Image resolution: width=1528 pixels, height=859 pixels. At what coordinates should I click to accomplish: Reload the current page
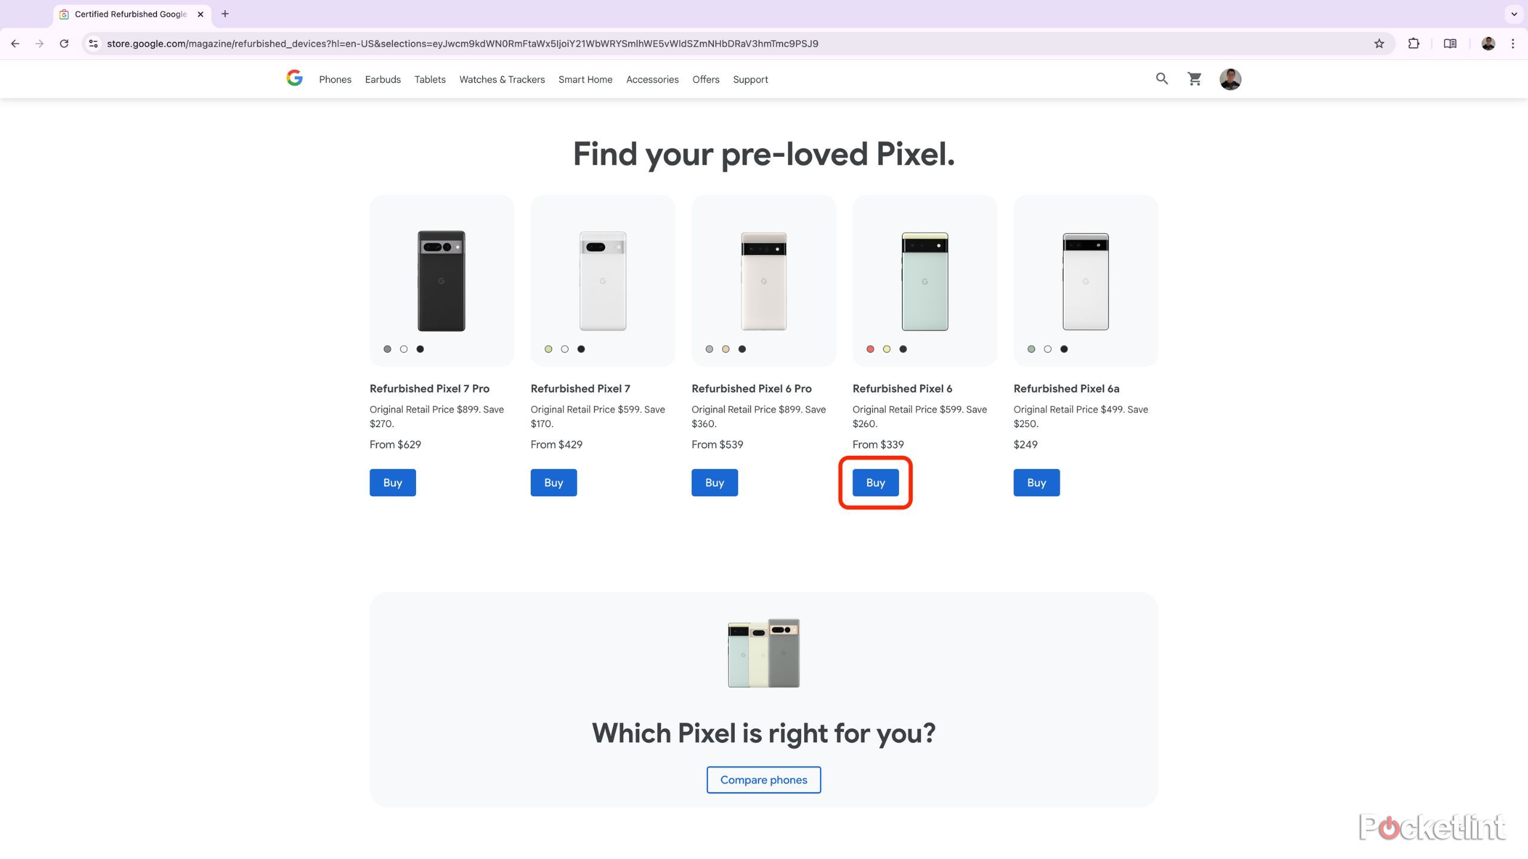pyautogui.click(x=64, y=43)
